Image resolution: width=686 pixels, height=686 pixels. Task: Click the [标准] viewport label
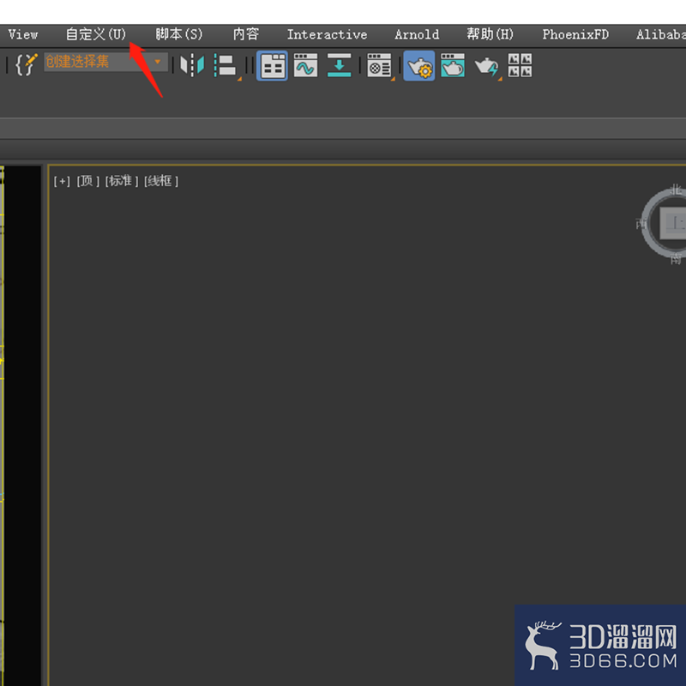pyautogui.click(x=121, y=181)
